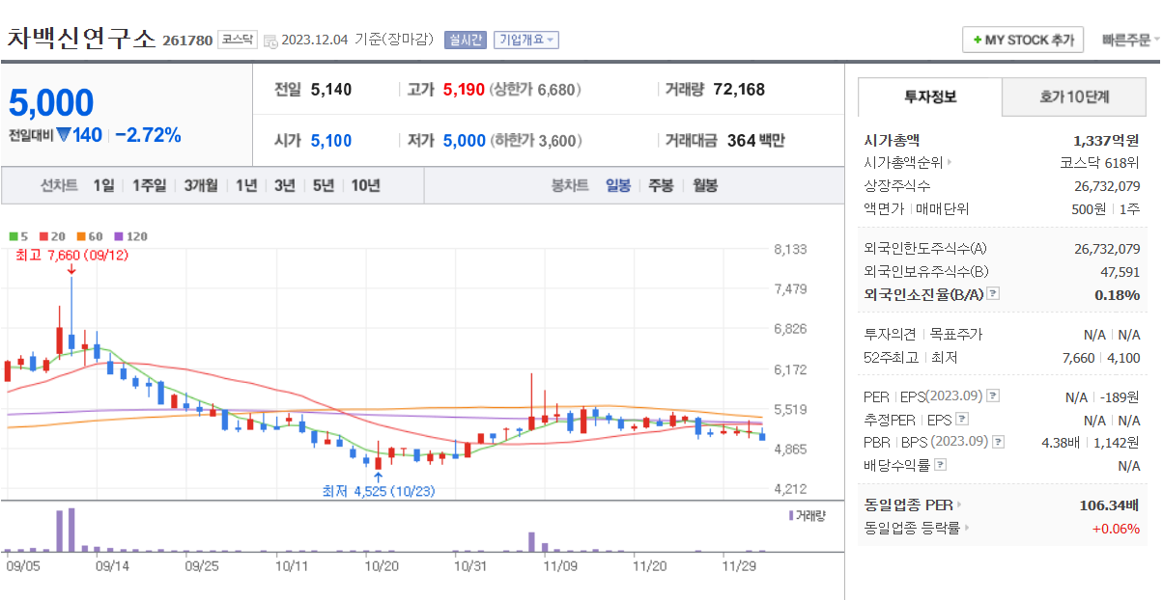Viewport: 1163px width, 600px height.
Task: Click the calendar icon beside the date
Action: click(270, 41)
